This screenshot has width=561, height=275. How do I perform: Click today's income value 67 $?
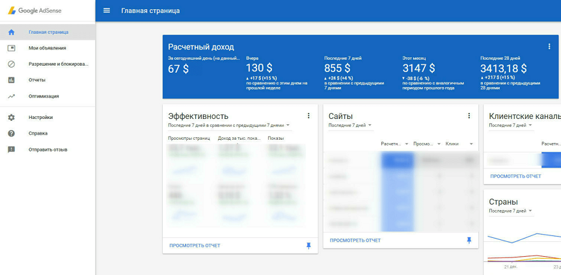[178, 69]
